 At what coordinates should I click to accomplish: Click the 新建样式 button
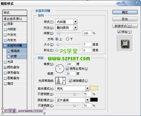point(125,26)
